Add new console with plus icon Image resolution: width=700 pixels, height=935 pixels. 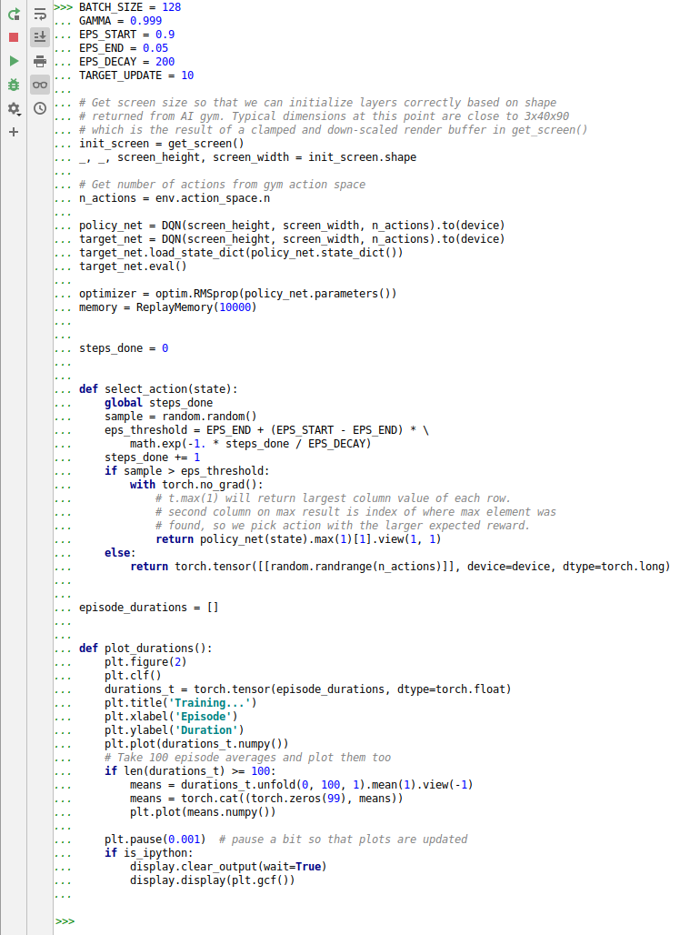click(14, 132)
